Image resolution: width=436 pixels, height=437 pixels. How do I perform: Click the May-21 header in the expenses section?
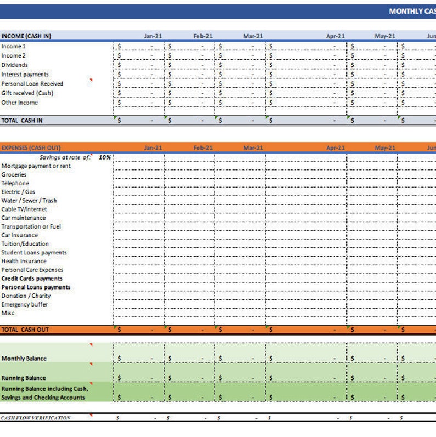pos(384,147)
